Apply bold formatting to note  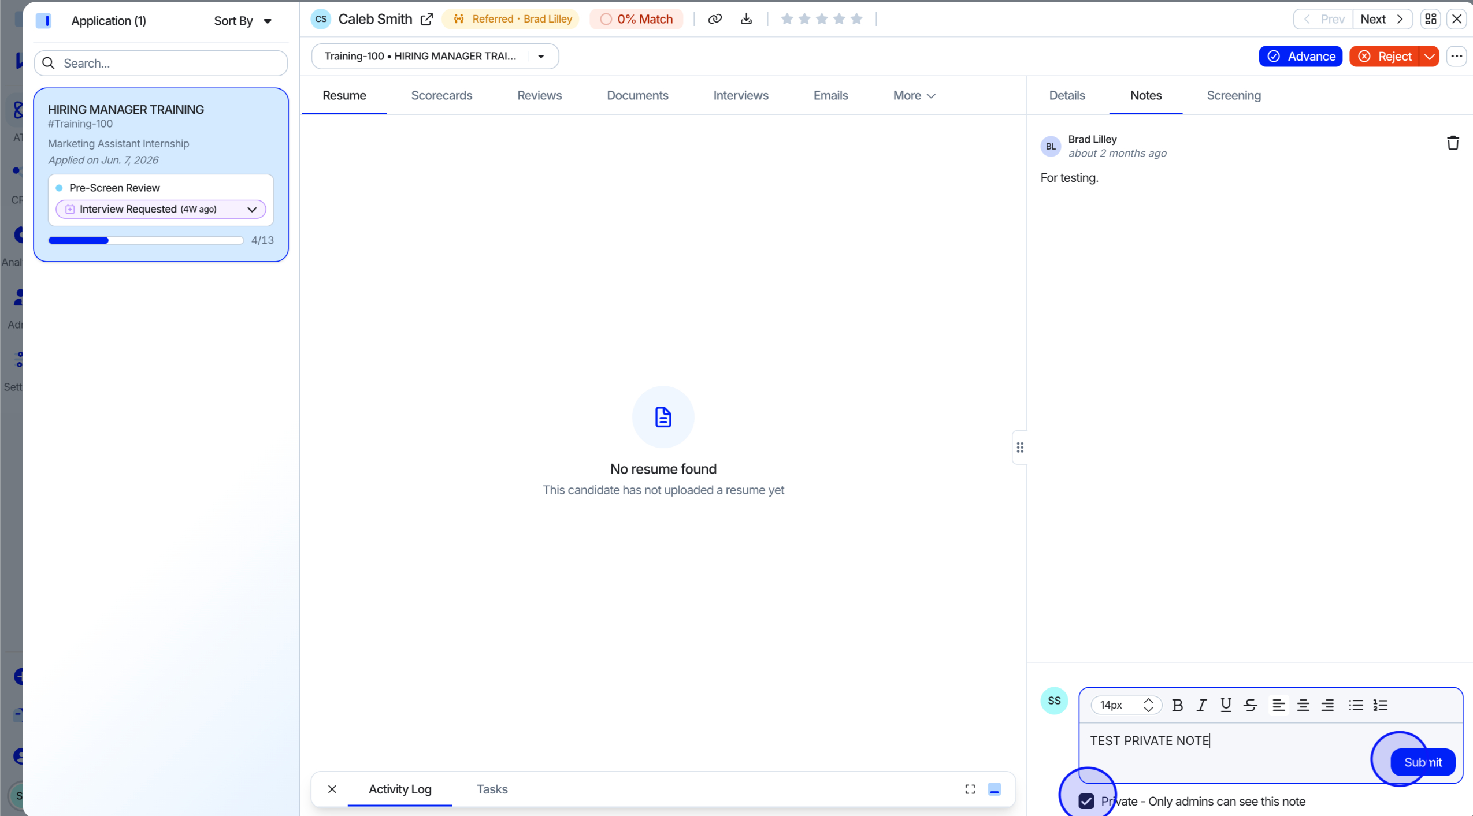pyautogui.click(x=1177, y=705)
